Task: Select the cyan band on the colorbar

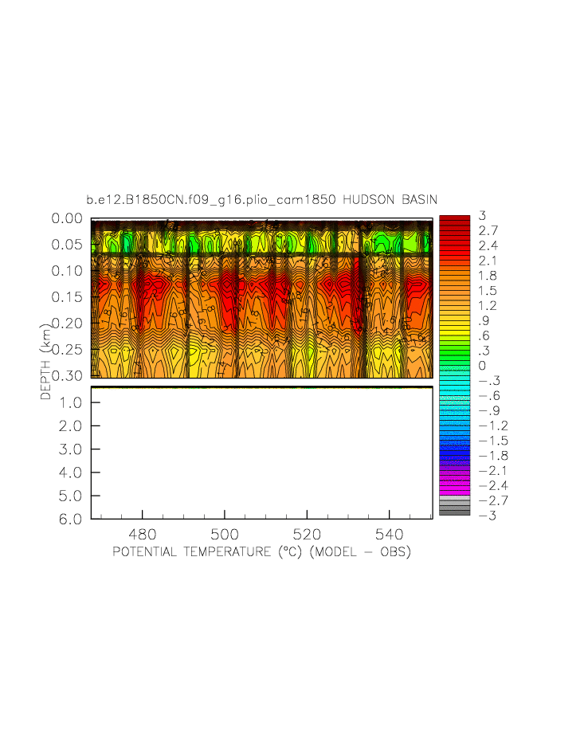Action: click(454, 390)
